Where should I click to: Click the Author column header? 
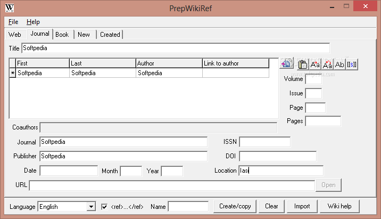tap(169, 63)
